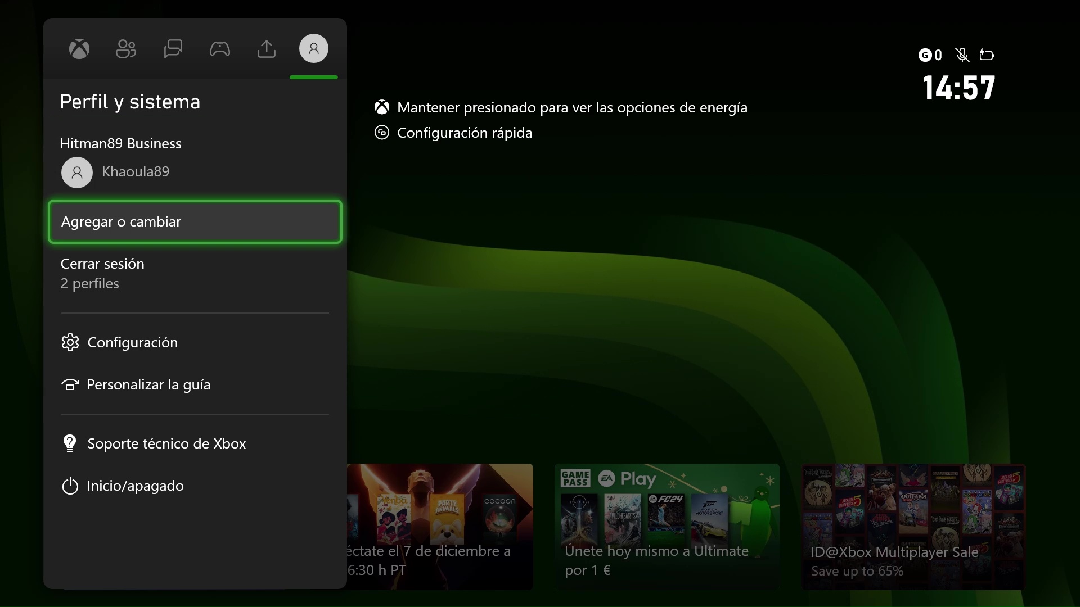Select Agregar o cambiar
This screenshot has width=1080, height=607.
tap(195, 221)
